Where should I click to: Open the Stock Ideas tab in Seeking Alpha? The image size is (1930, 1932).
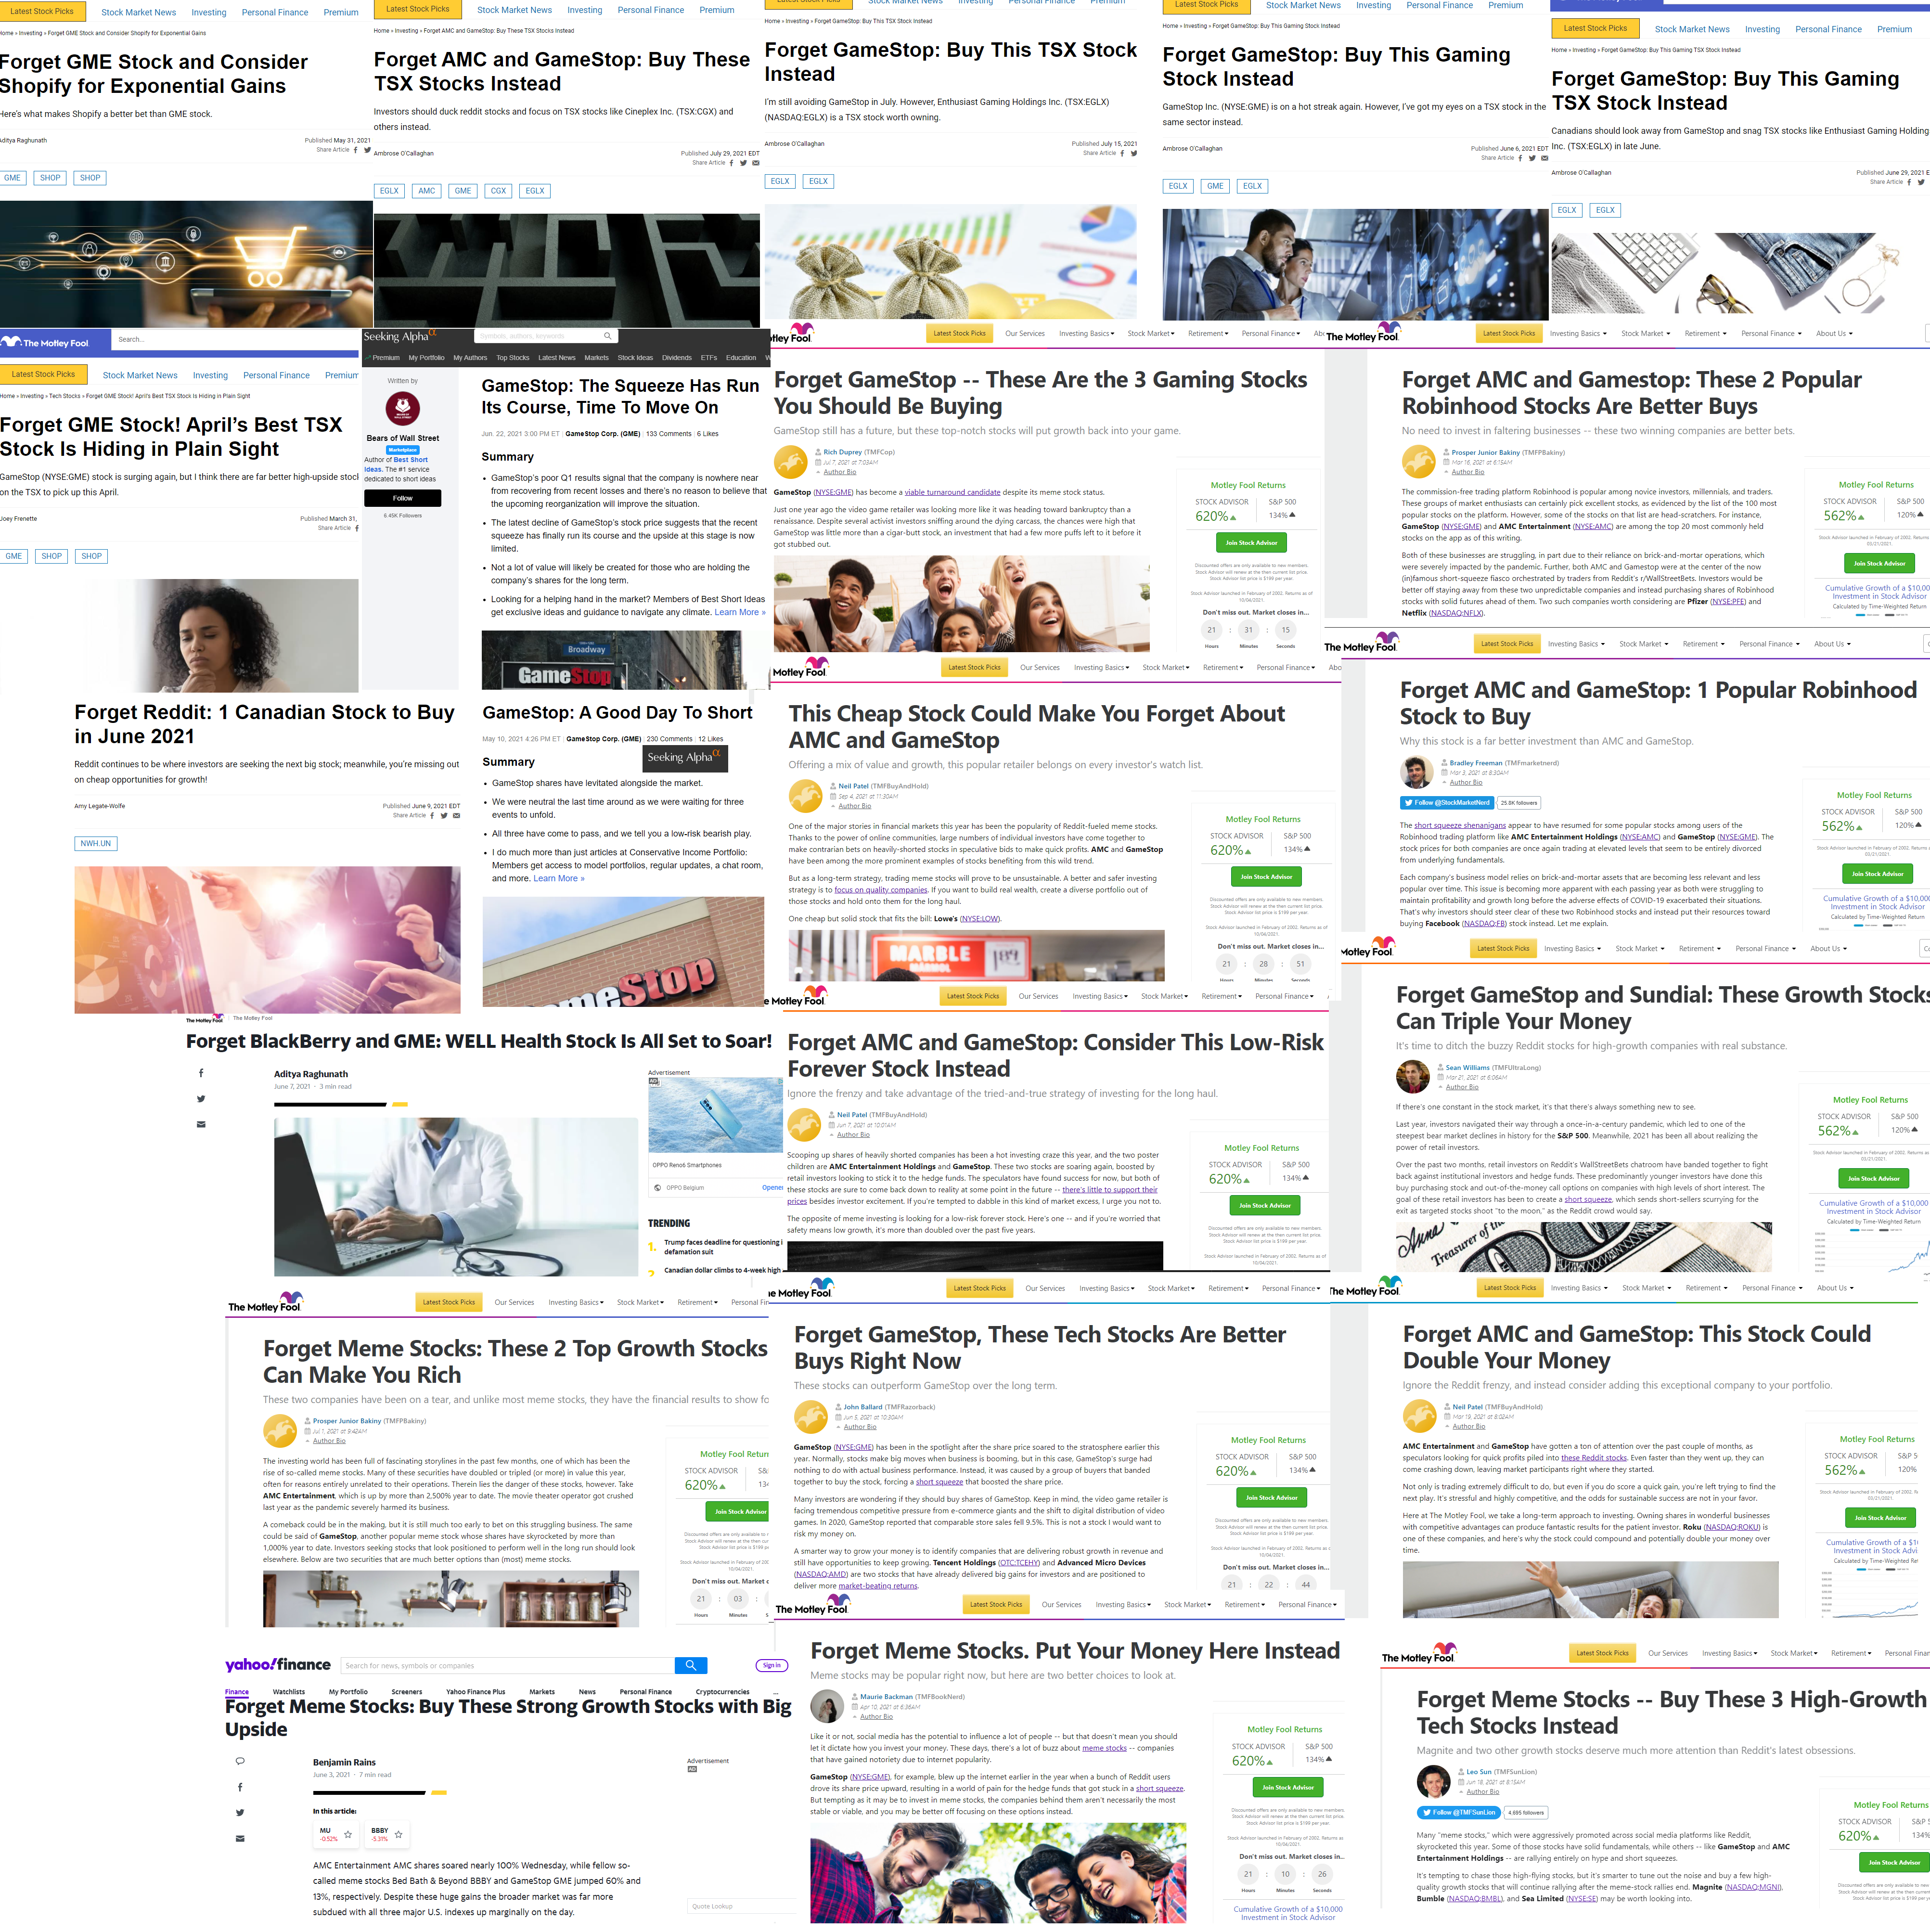tap(635, 358)
